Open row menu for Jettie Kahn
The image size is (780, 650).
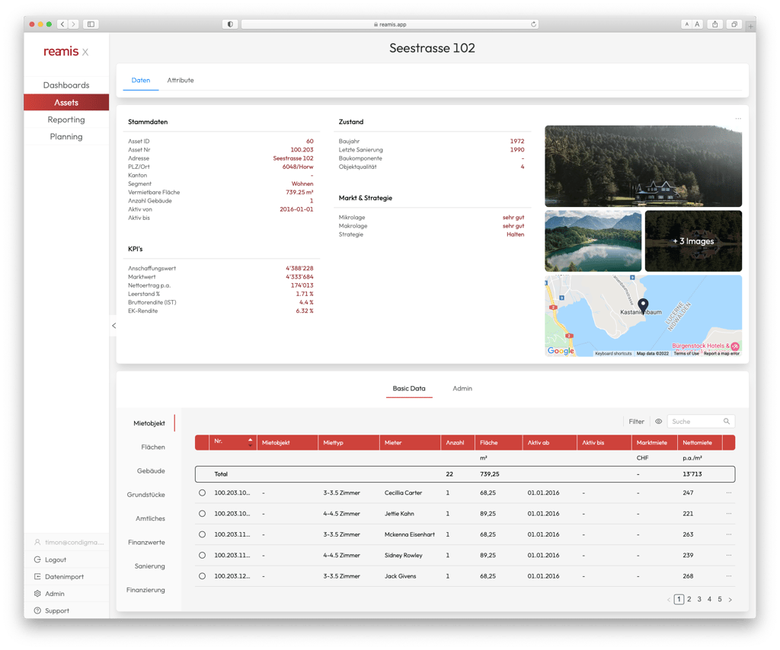pyautogui.click(x=729, y=513)
